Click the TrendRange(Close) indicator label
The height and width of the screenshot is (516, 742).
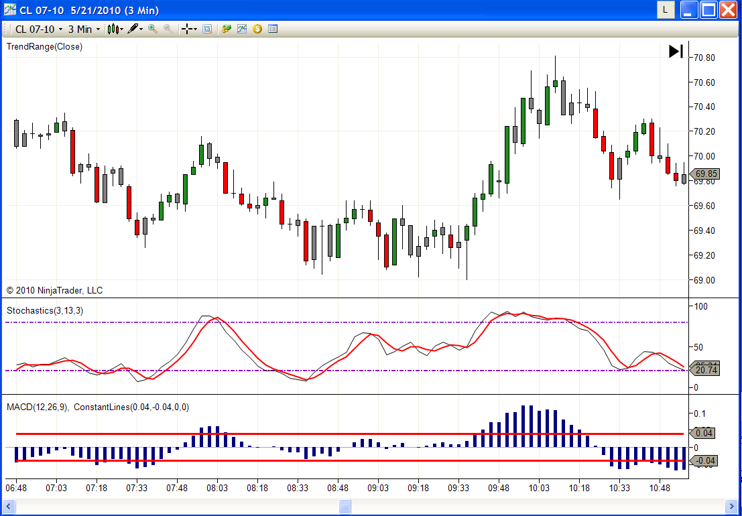[44, 46]
